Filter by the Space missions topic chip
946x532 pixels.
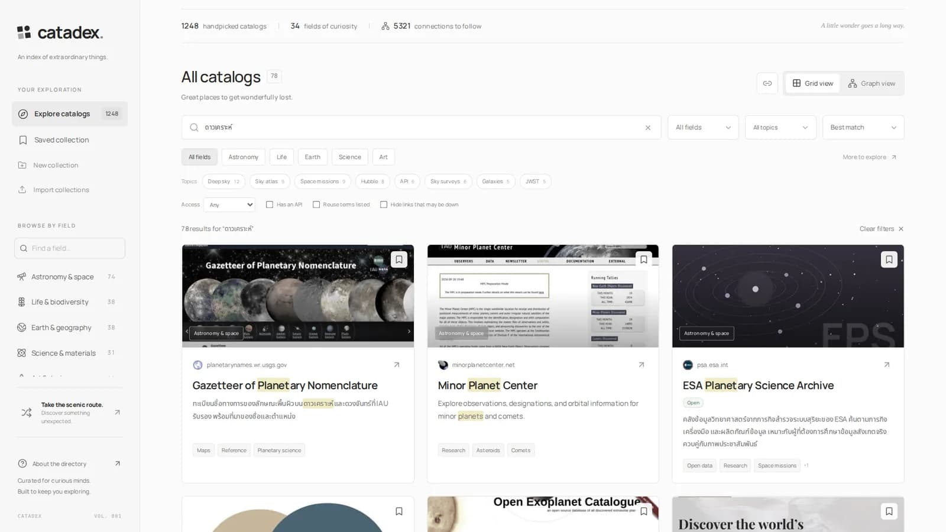pyautogui.click(x=323, y=181)
